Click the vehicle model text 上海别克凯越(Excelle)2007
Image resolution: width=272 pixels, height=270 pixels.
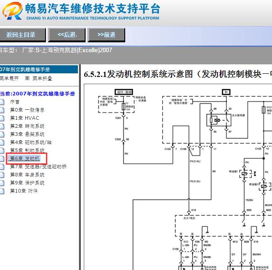click(77, 50)
